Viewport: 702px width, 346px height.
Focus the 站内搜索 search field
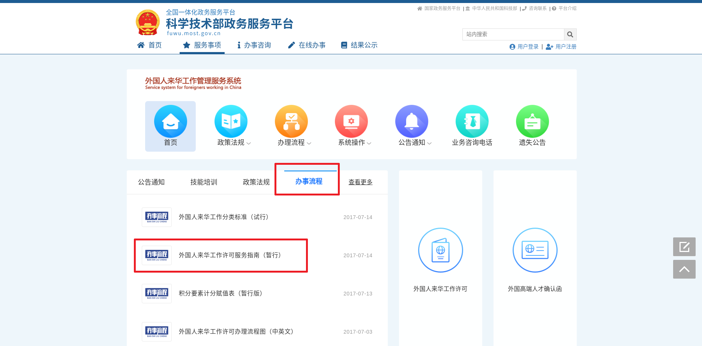click(x=513, y=34)
